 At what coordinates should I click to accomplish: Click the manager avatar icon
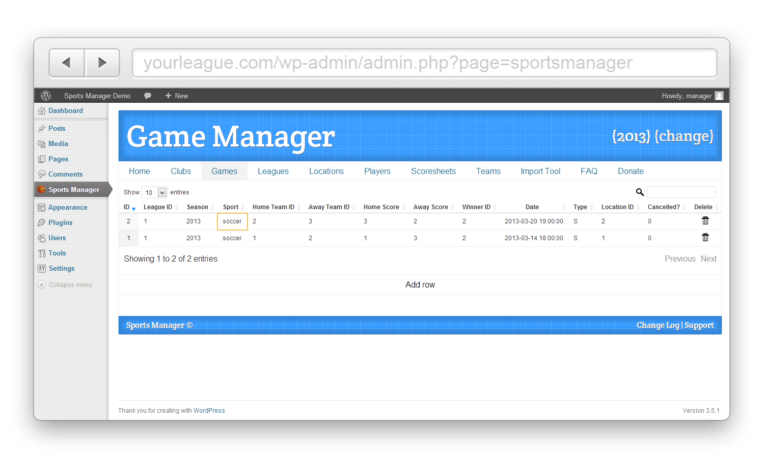(x=719, y=96)
